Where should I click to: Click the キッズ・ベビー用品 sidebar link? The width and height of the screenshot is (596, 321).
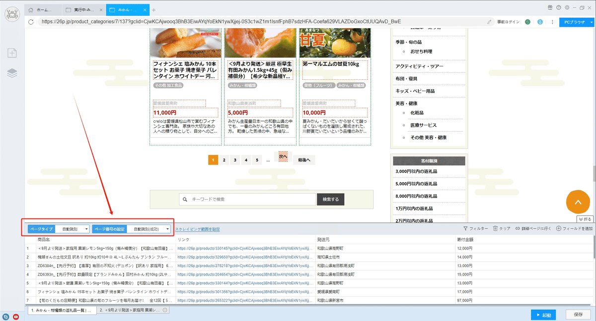pos(415,91)
